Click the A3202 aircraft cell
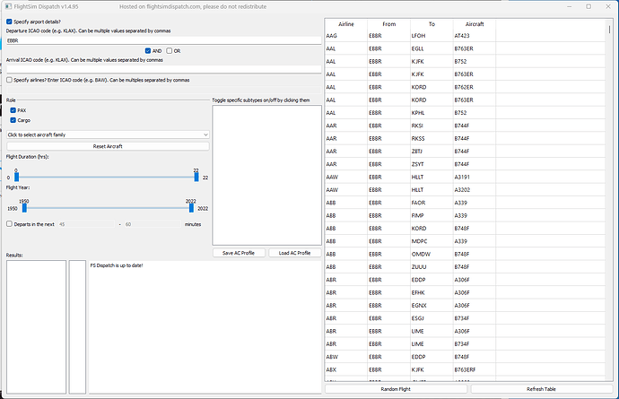This screenshot has width=619, height=399. tap(475, 190)
